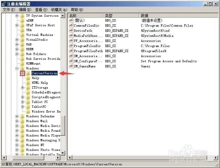
Task: Open the 编辑(E) menu
Action: 25,10
